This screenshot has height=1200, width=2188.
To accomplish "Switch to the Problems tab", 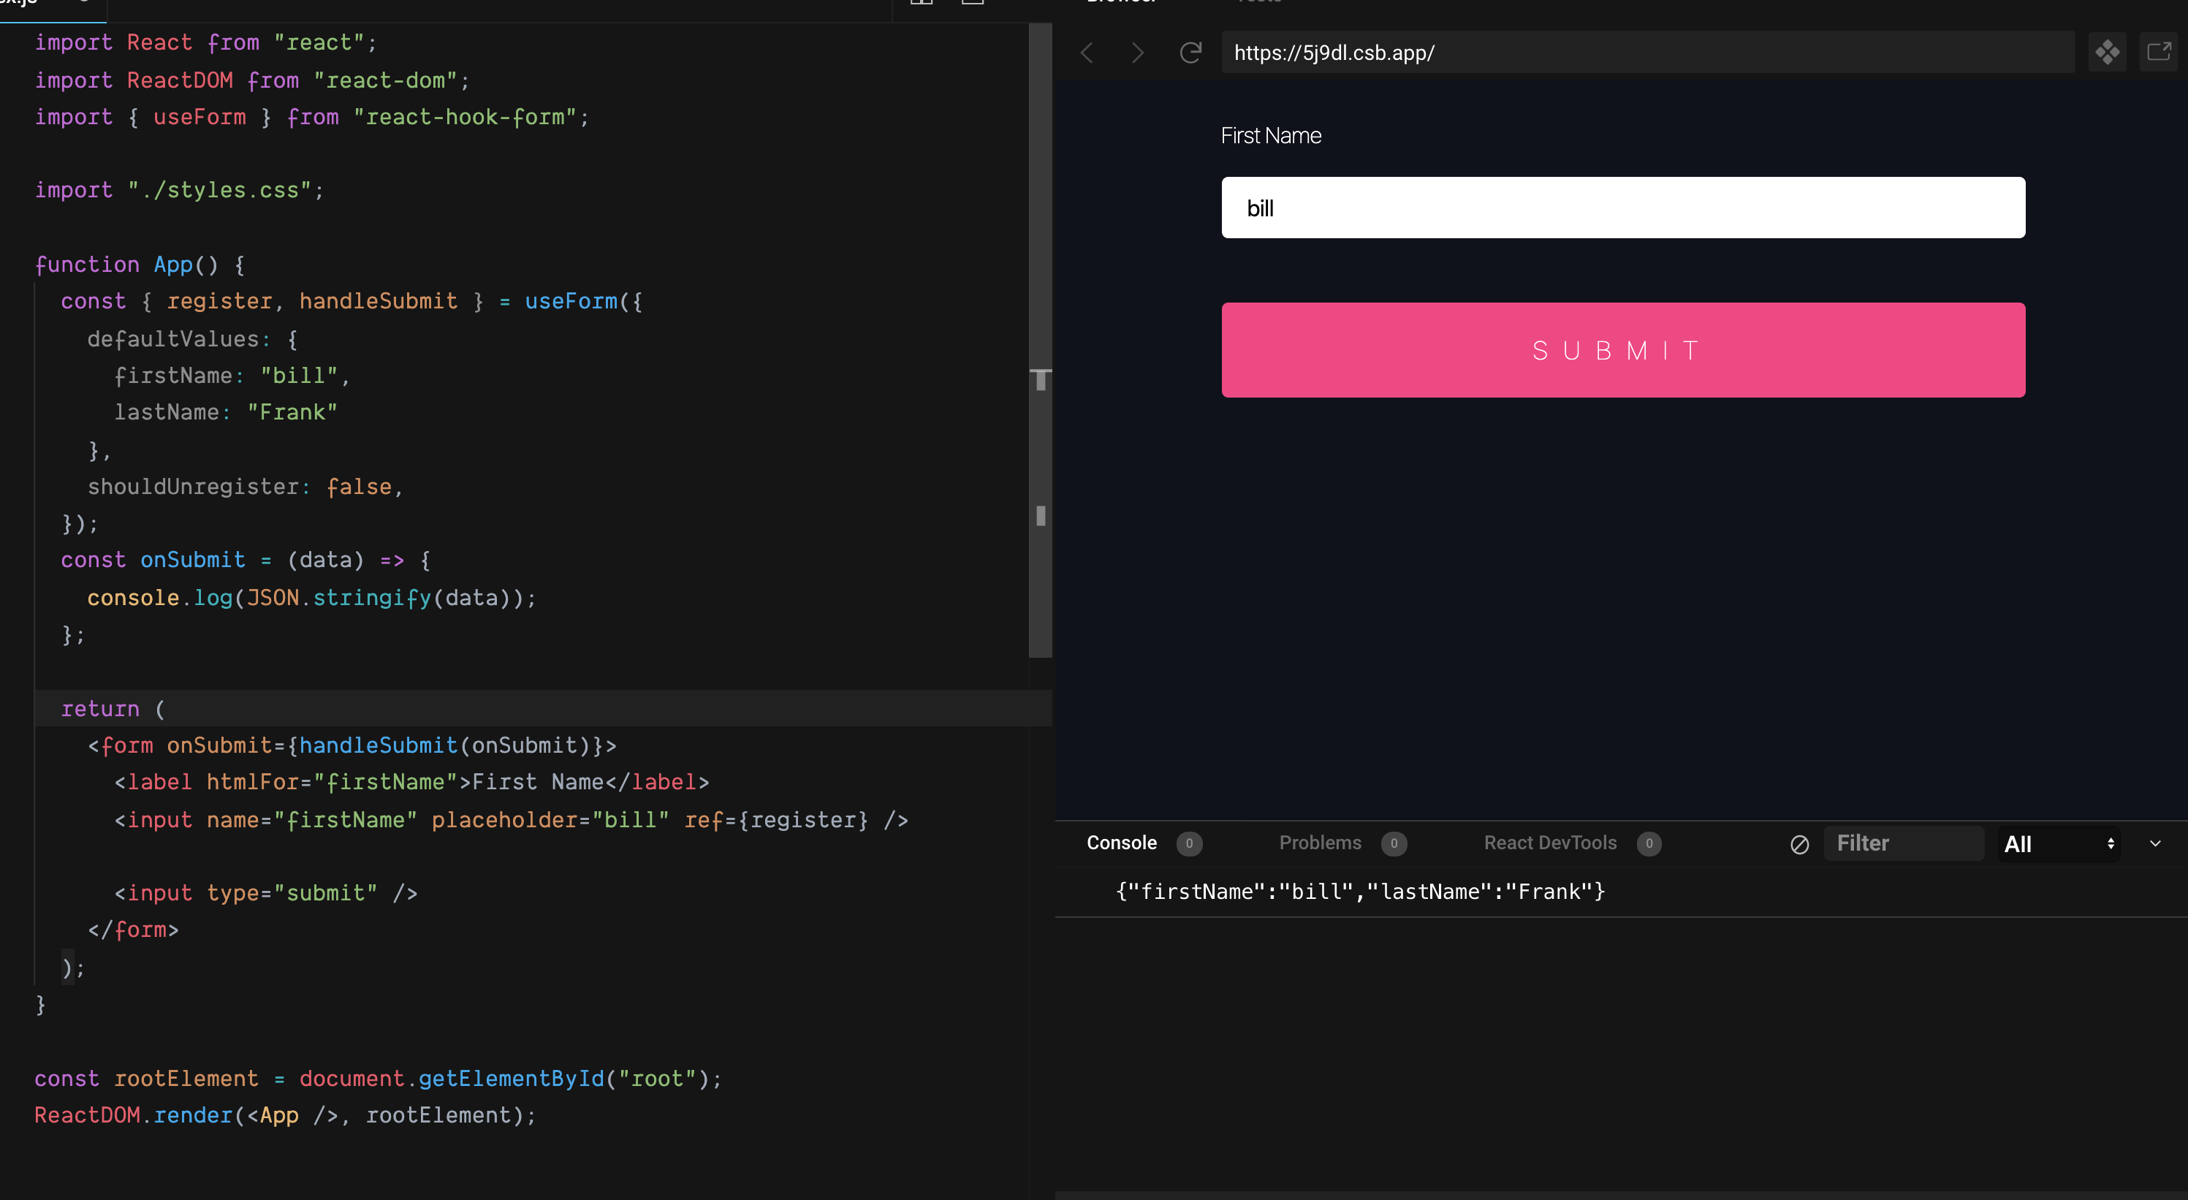I will pos(1320,843).
